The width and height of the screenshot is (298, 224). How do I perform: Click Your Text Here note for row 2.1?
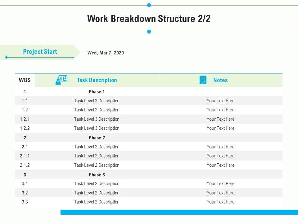(x=220, y=147)
